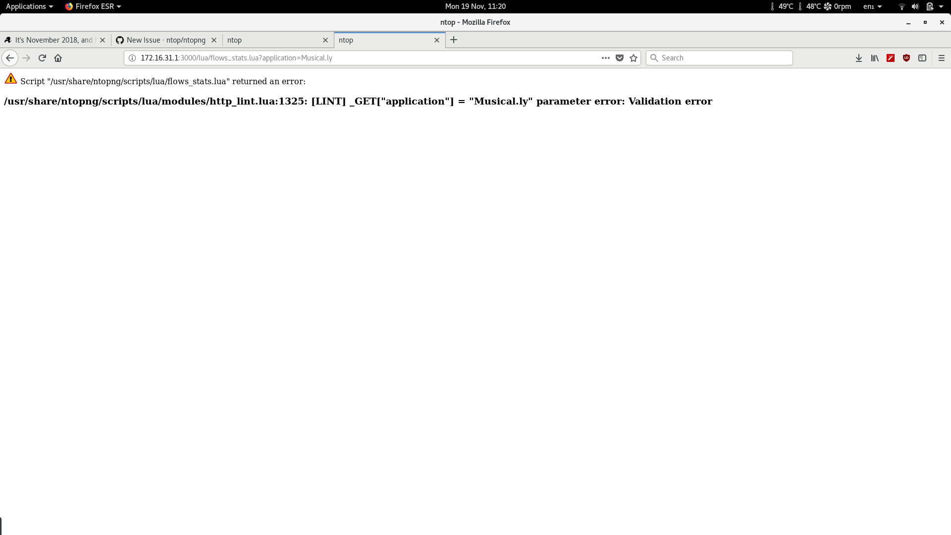Expand the en1 keyboard layout dropdown
The width and height of the screenshot is (951, 535).
click(872, 6)
